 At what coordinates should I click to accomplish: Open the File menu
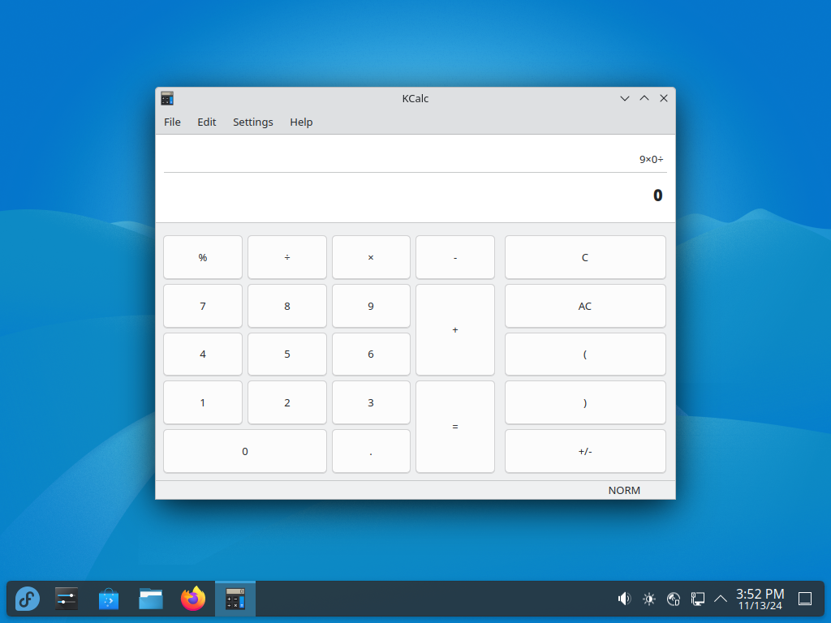[172, 122]
